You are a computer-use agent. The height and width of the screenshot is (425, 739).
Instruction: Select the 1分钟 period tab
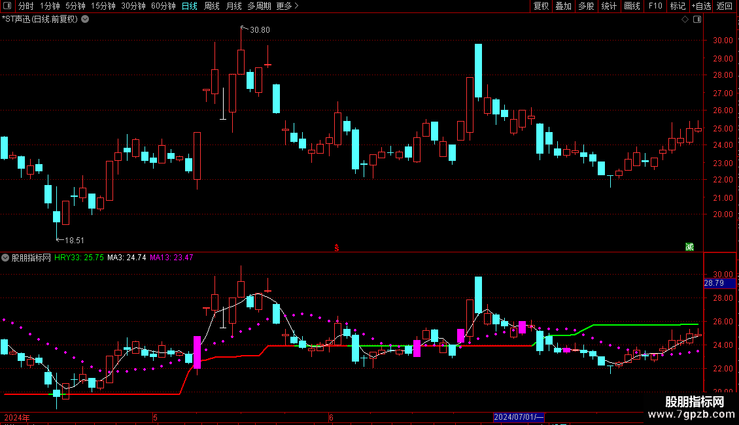[50, 6]
